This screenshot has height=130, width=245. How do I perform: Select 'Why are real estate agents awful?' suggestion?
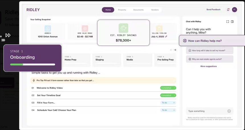(209, 59)
